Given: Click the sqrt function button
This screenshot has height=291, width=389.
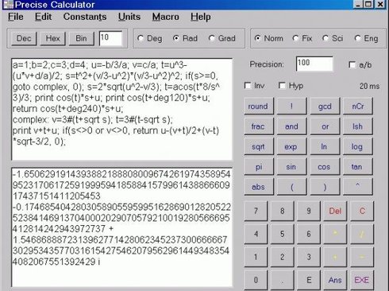Looking at the screenshot, I should (x=259, y=146).
